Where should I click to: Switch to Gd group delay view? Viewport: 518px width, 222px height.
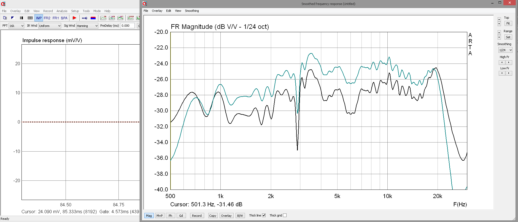181,216
